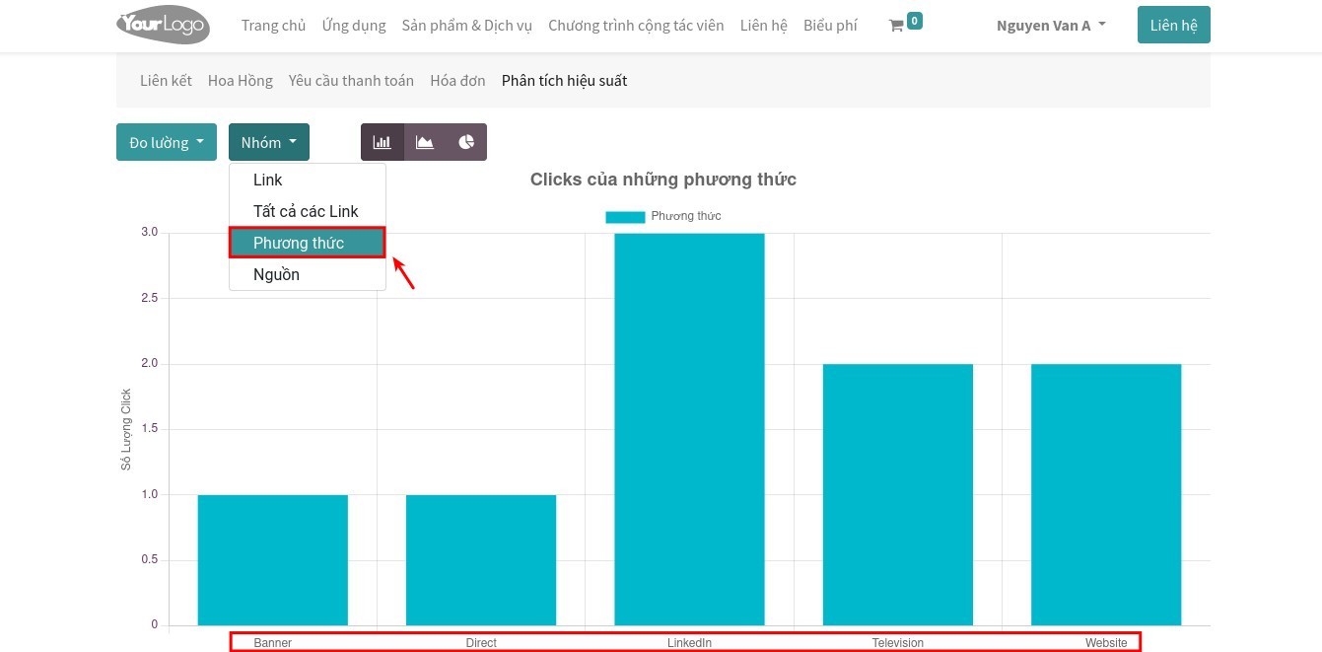Switch to bar chart view
1322x652 pixels.
click(x=382, y=142)
